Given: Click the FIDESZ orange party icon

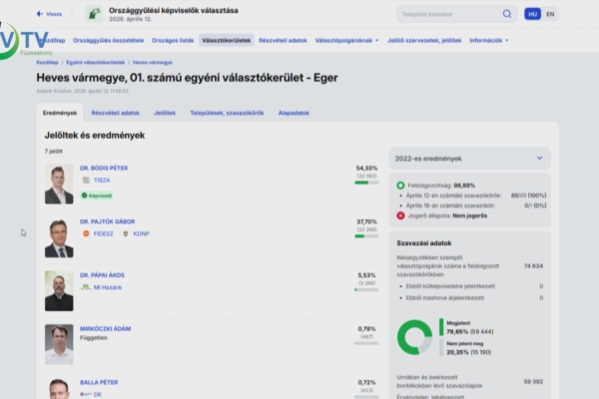Looking at the screenshot, I should [x=86, y=233].
